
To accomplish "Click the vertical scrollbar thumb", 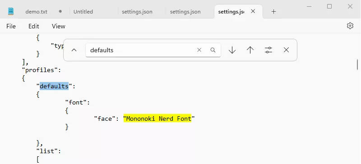I will pyautogui.click(x=357, y=64).
